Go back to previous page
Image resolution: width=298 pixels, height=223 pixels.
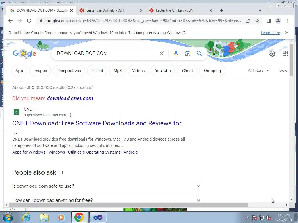(10, 21)
